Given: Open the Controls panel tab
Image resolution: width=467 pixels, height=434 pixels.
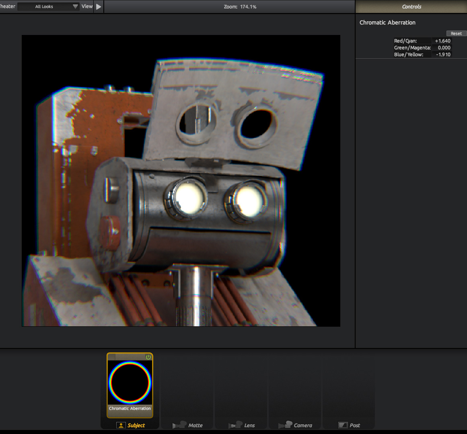Looking at the screenshot, I should (x=411, y=7).
